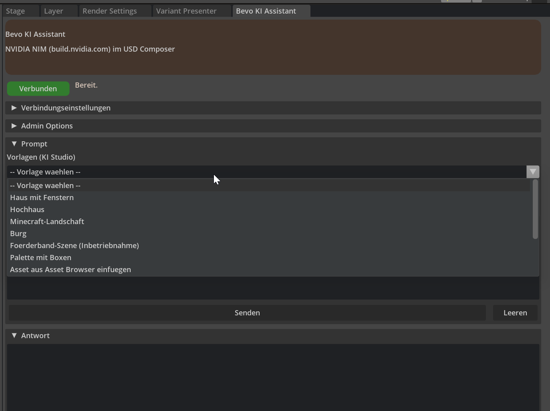Select the Minecraft-Landschaft template
Image resolution: width=550 pixels, height=411 pixels.
[269, 221]
